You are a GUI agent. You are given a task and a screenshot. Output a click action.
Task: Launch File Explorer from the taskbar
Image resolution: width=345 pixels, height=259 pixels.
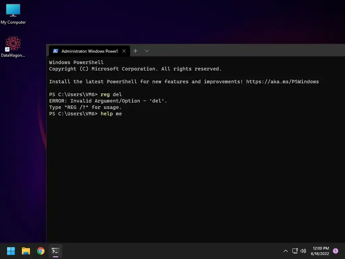[26, 251]
